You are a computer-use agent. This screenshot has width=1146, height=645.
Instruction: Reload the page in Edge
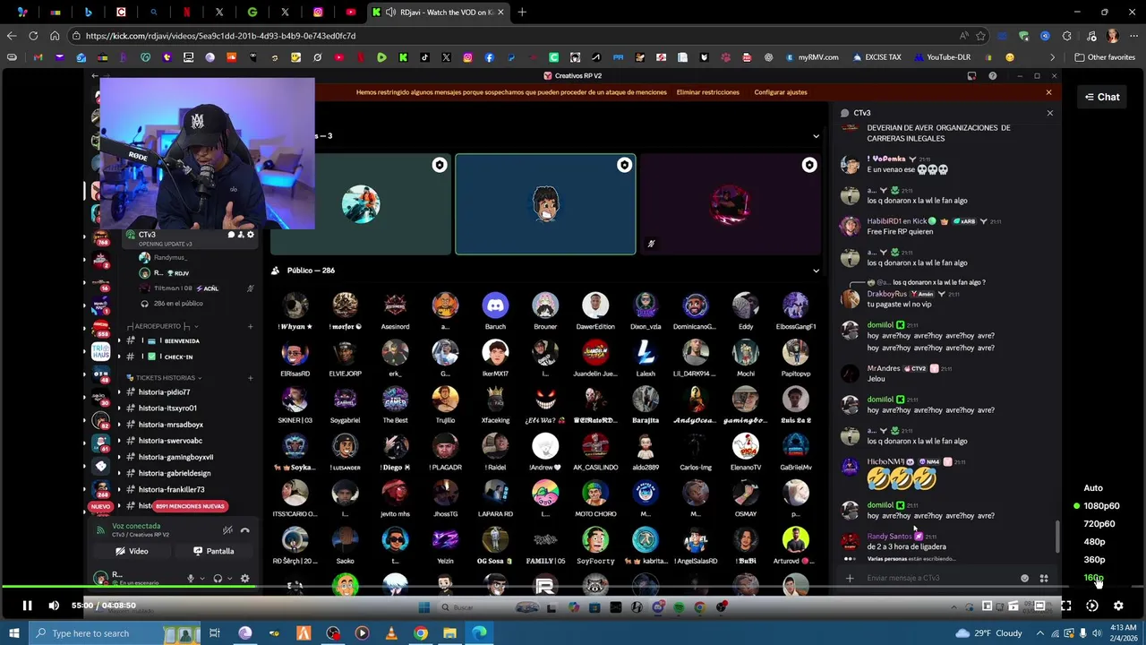(33, 36)
